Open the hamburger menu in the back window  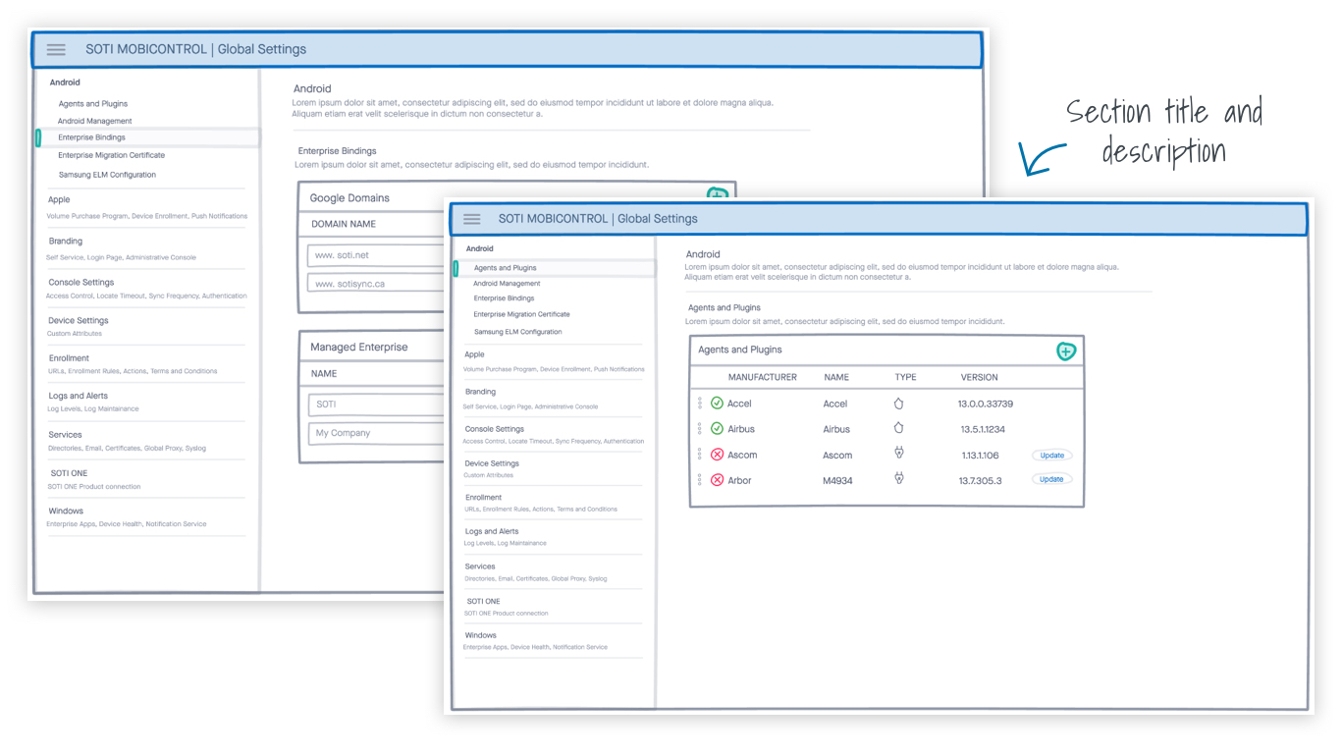point(56,49)
